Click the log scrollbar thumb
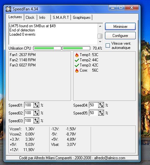The height and width of the screenshot is (165, 150). (x=100, y=36)
